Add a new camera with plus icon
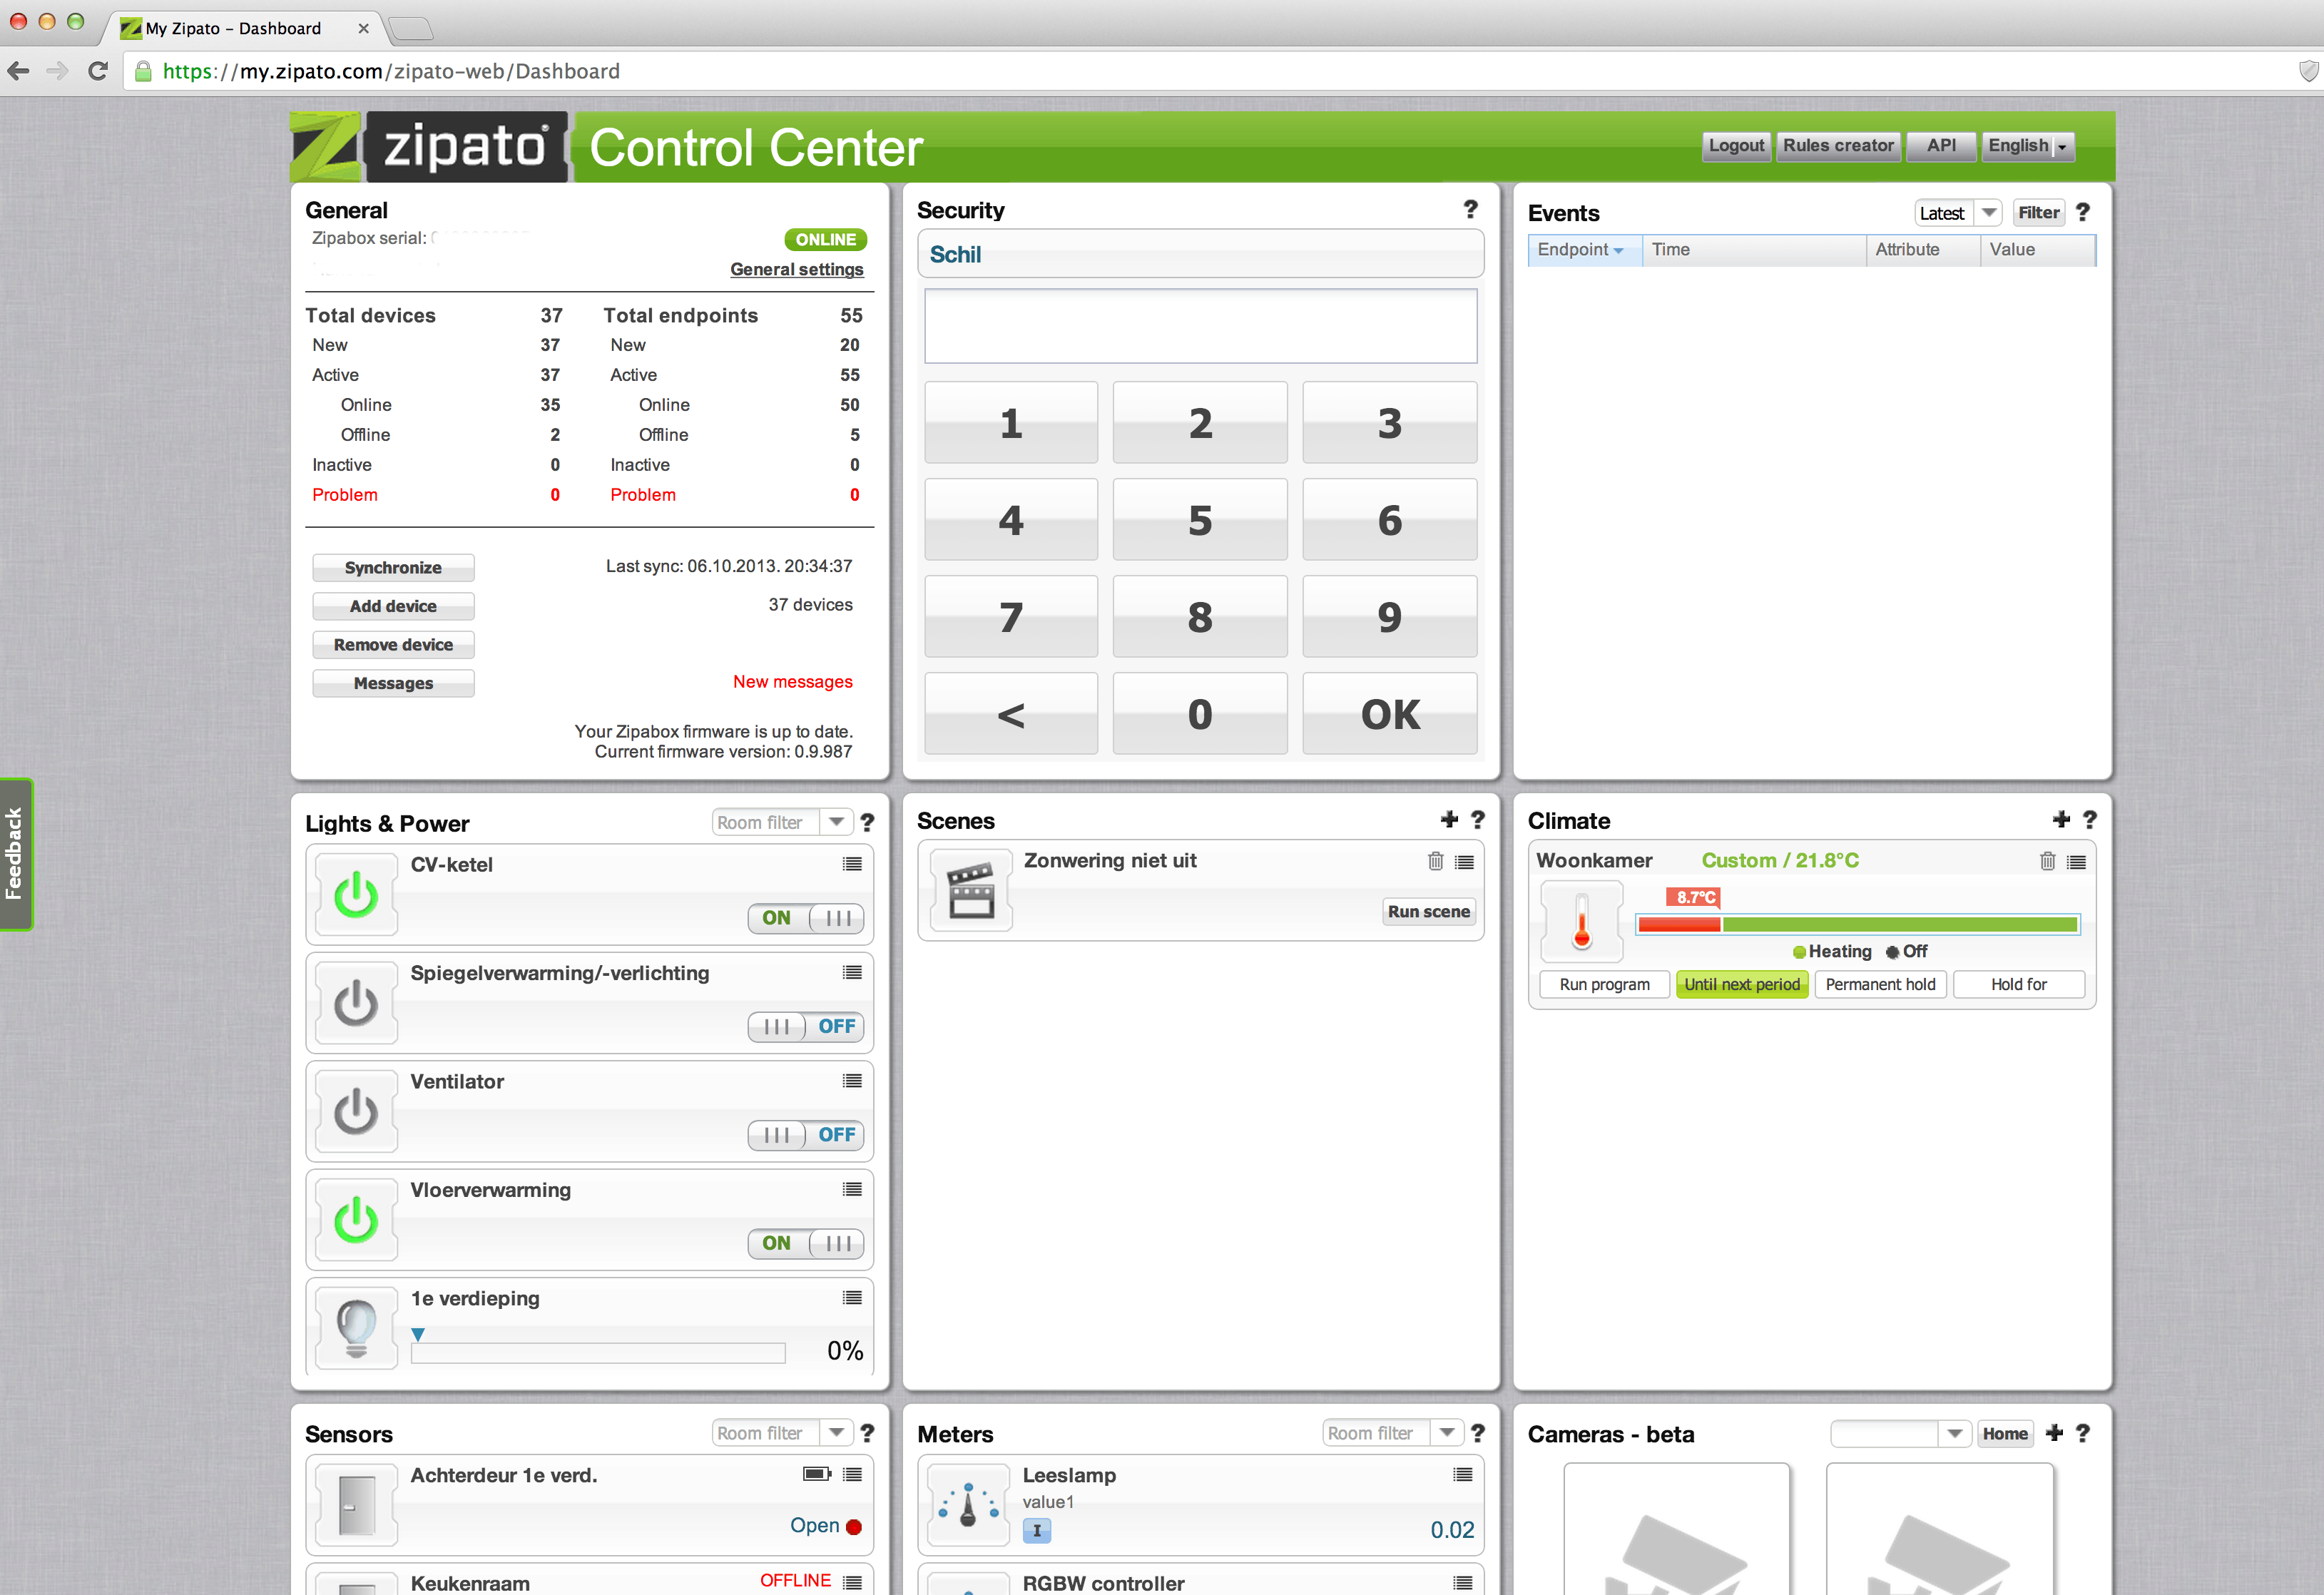Screen dimensions: 2324x1595 pyautogui.click(x=2054, y=1433)
